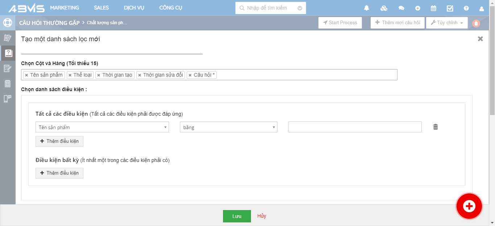
Task: Expand the 'Tùy chỉnh' dropdown button
Action: tap(446, 23)
